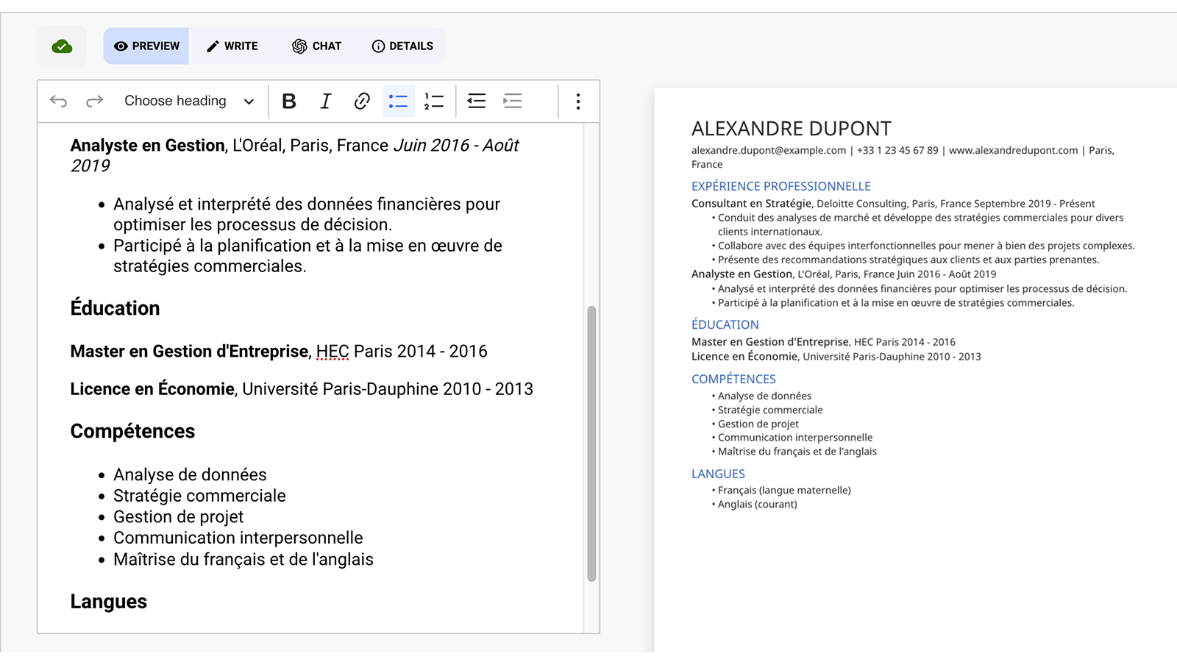Click www.alexandredupont.com in the preview
Screen dimensions: 1177x662
point(1013,150)
